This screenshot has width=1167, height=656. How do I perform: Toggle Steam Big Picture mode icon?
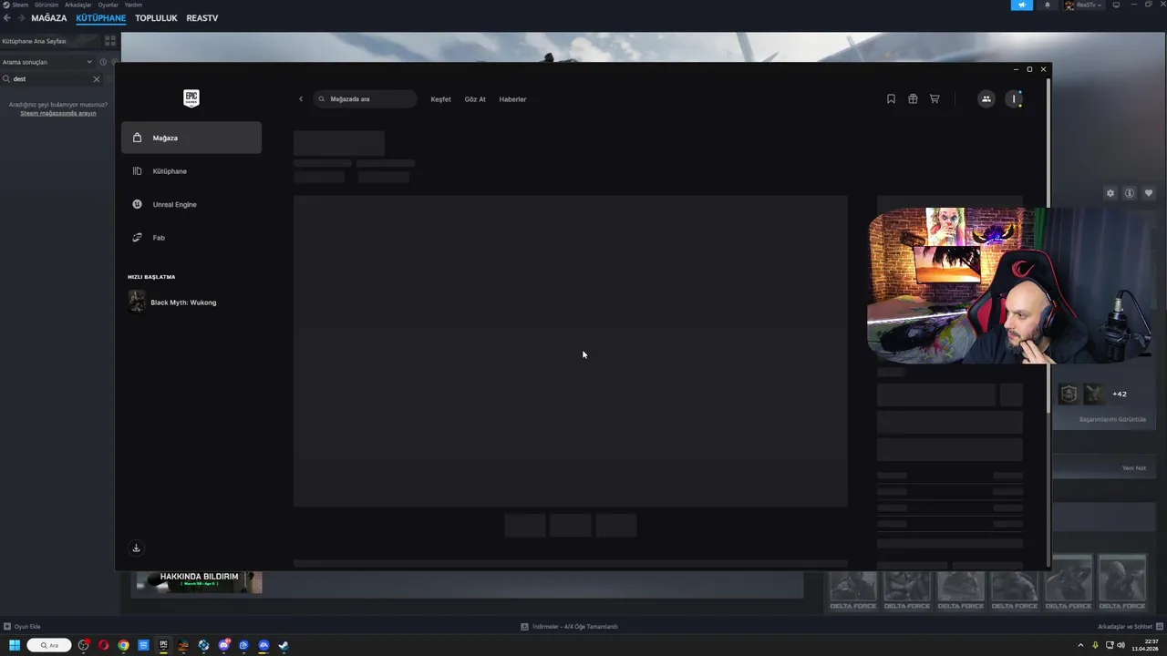[1116, 5]
